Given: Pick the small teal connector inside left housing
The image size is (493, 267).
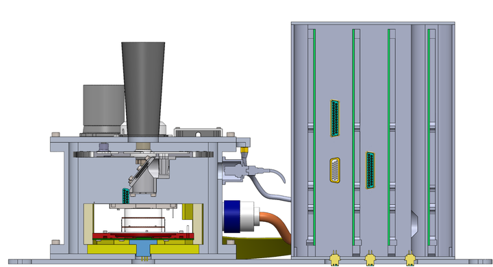Looking at the screenshot, I should 125,196.
